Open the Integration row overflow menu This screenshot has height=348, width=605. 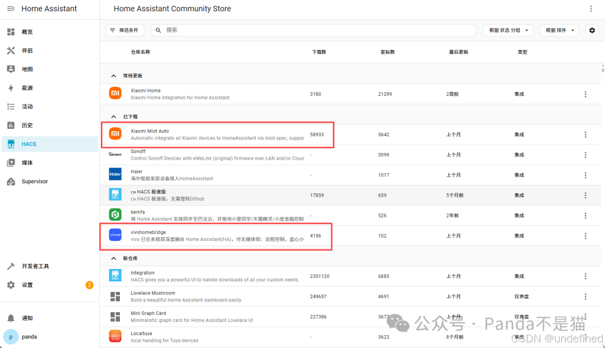(585, 276)
